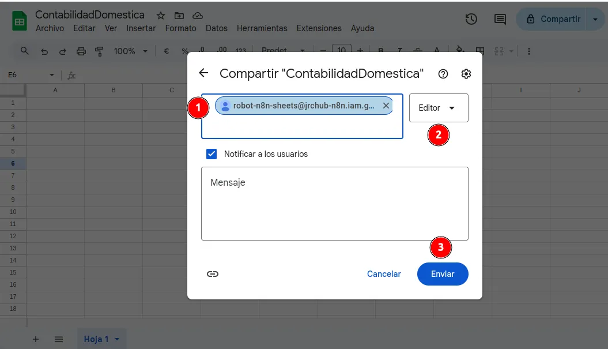Viewport: 608px width, 349px height.
Task: Click the move to folder icon
Action: click(179, 16)
